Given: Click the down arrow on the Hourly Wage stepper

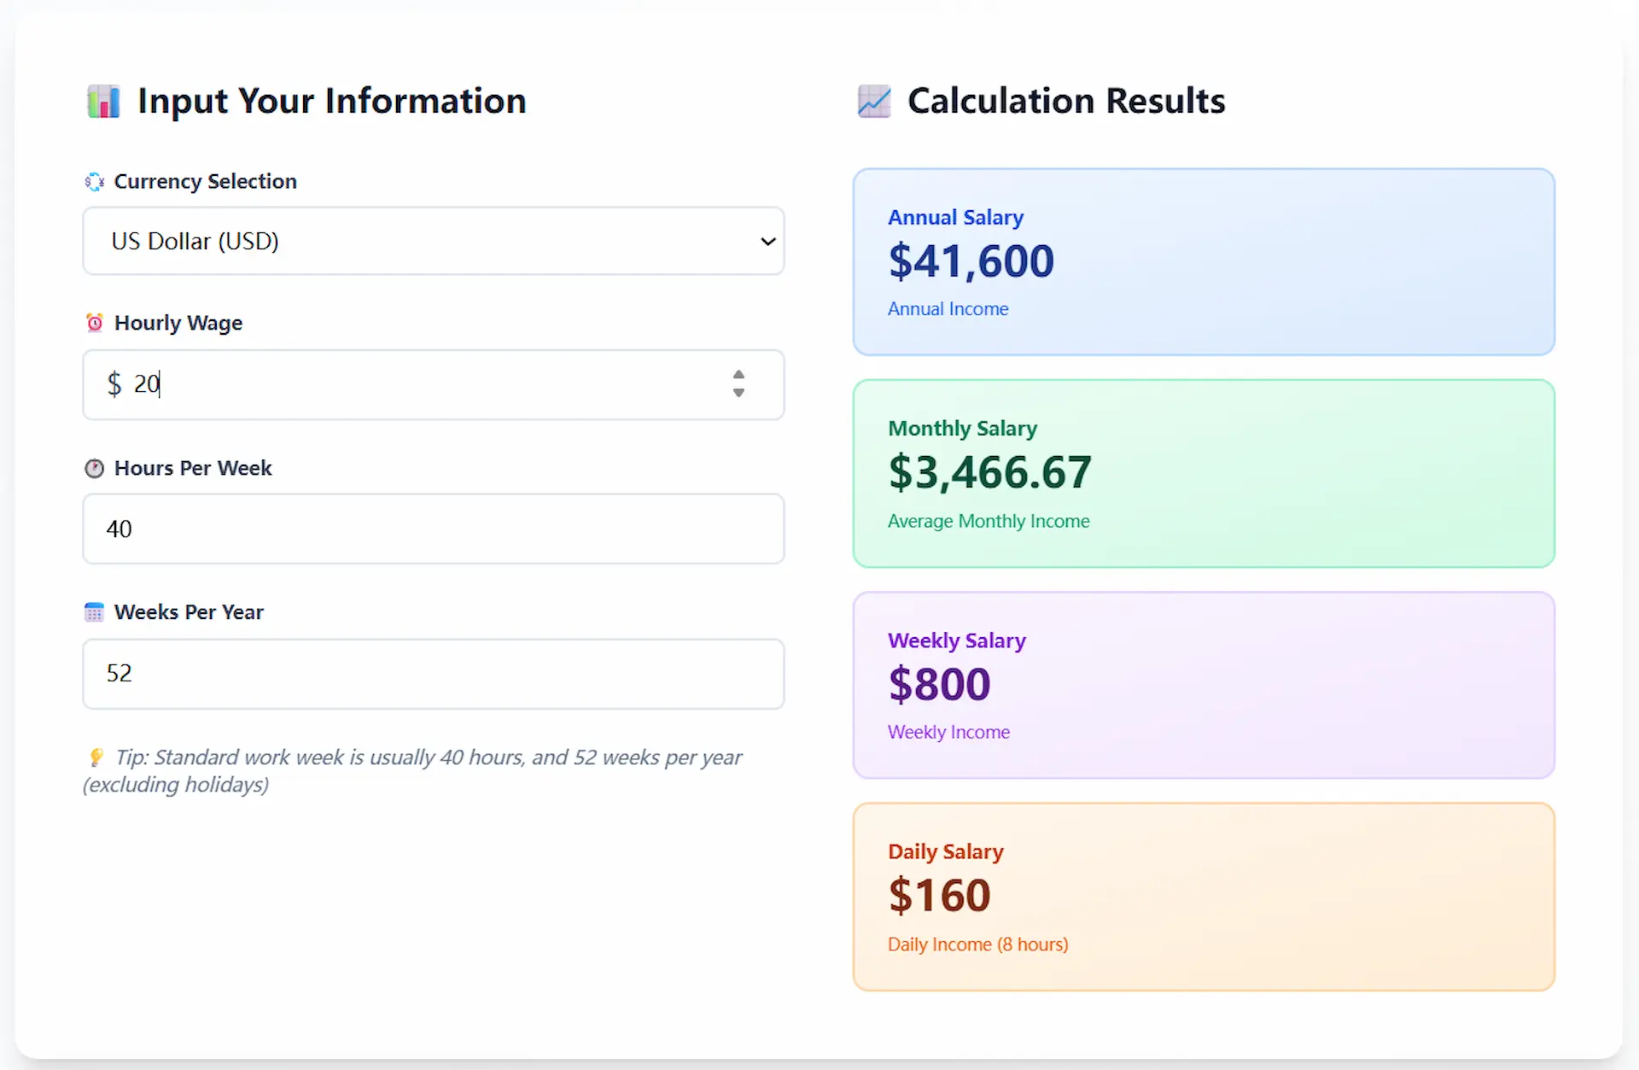Looking at the screenshot, I should coord(738,394).
